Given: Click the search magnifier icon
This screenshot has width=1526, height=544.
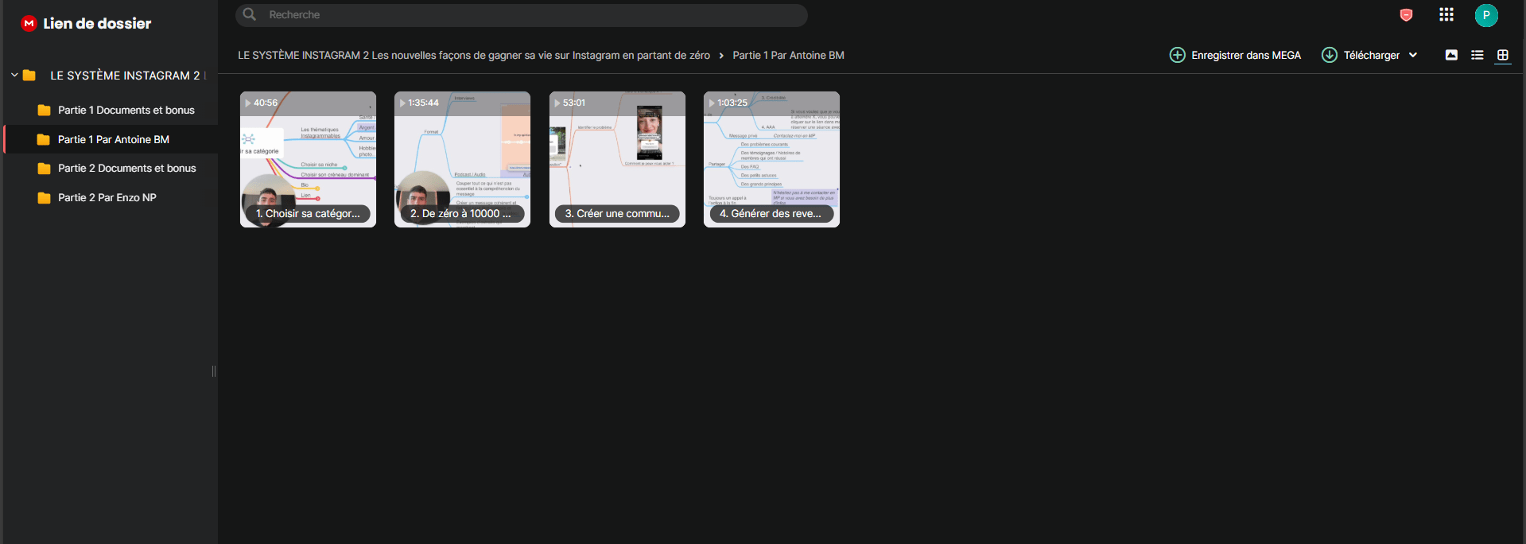Looking at the screenshot, I should (x=250, y=14).
